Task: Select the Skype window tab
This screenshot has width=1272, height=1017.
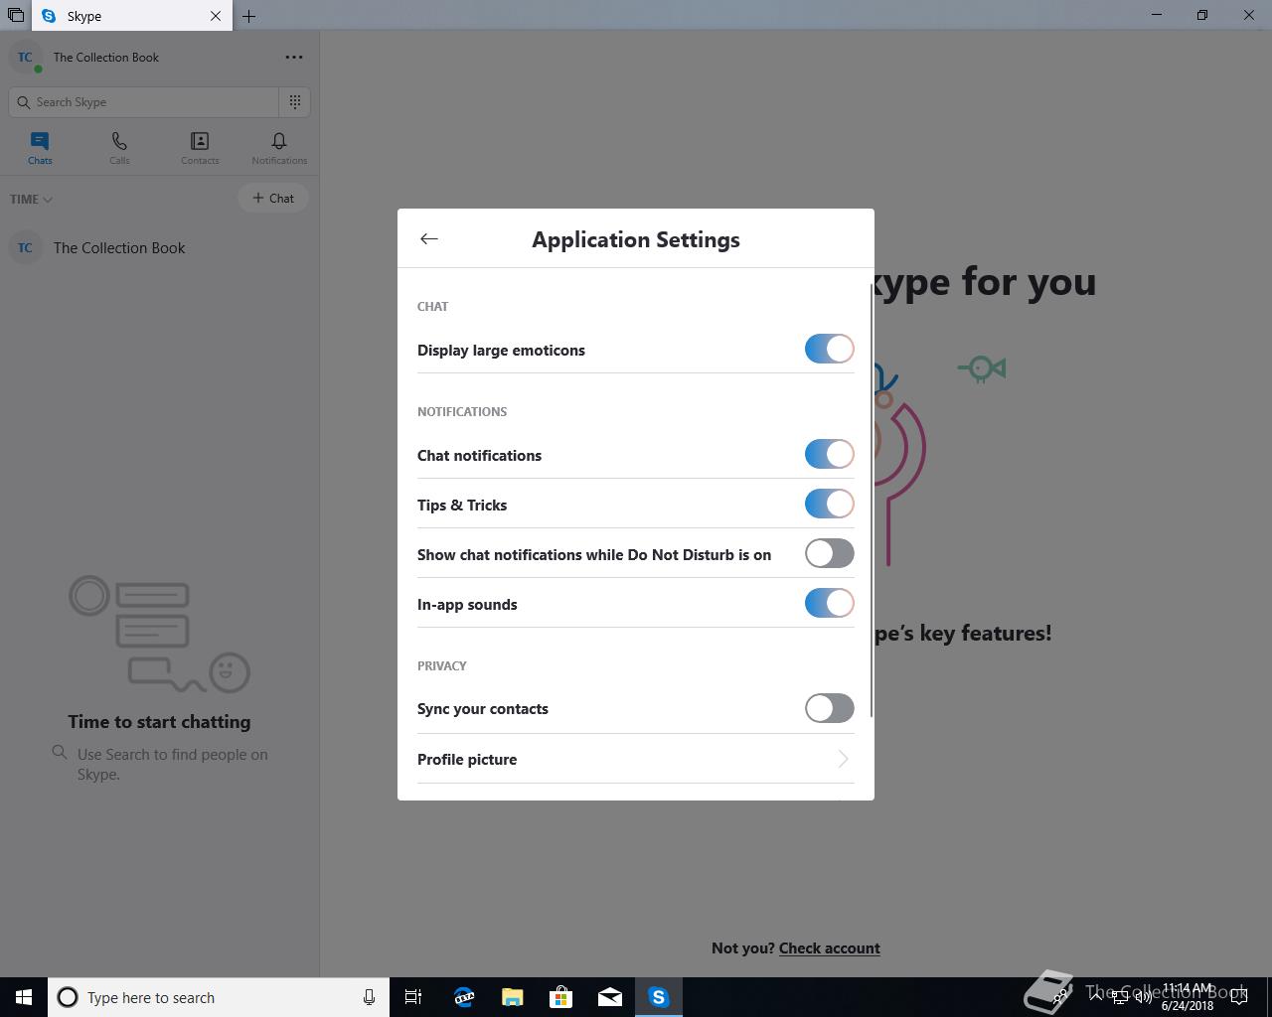Action: [131, 16]
